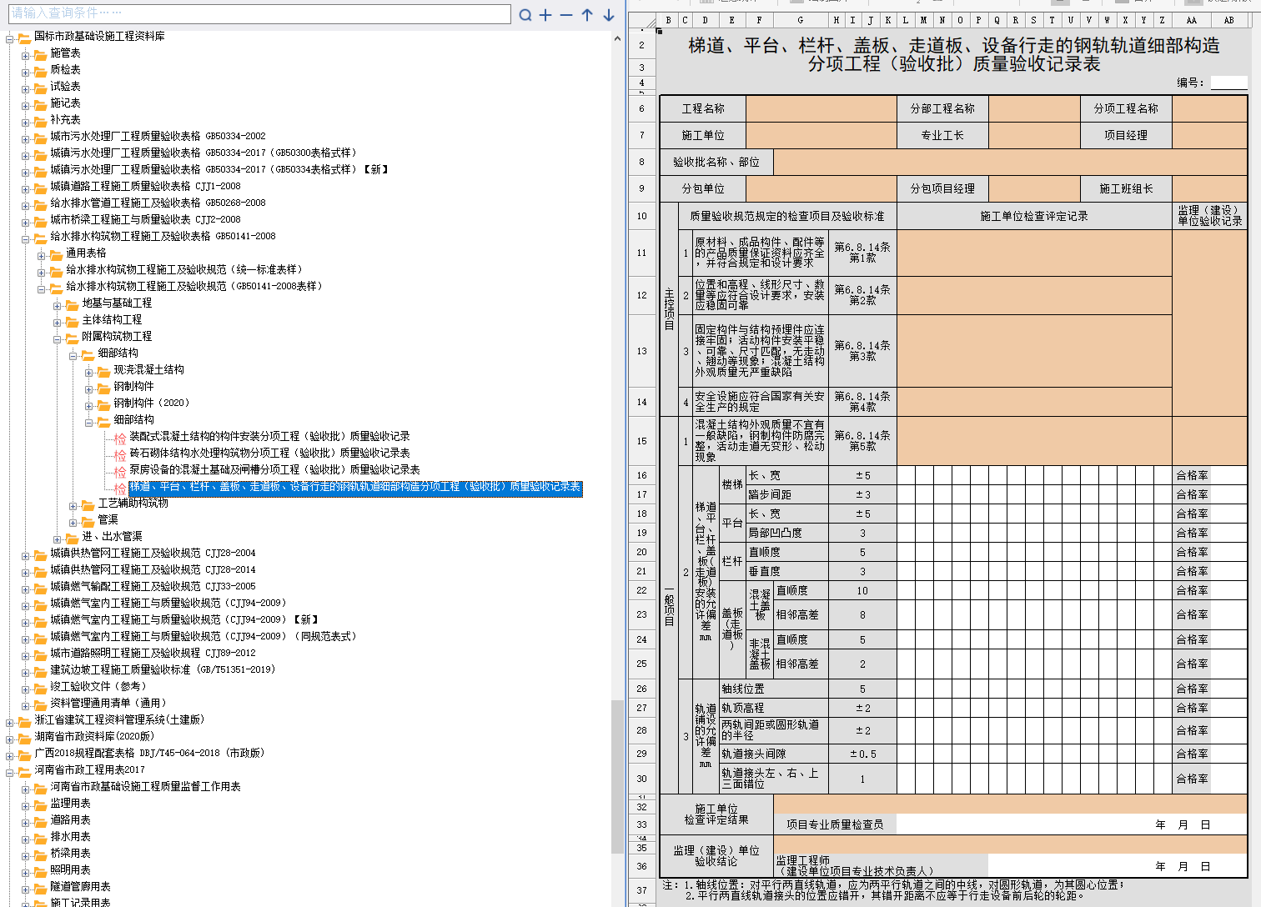
Task: Expand the 地基与基础工程 node
Action: (57, 306)
